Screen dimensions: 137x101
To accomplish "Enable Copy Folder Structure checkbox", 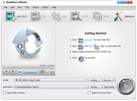I will click(x=5, y=93).
